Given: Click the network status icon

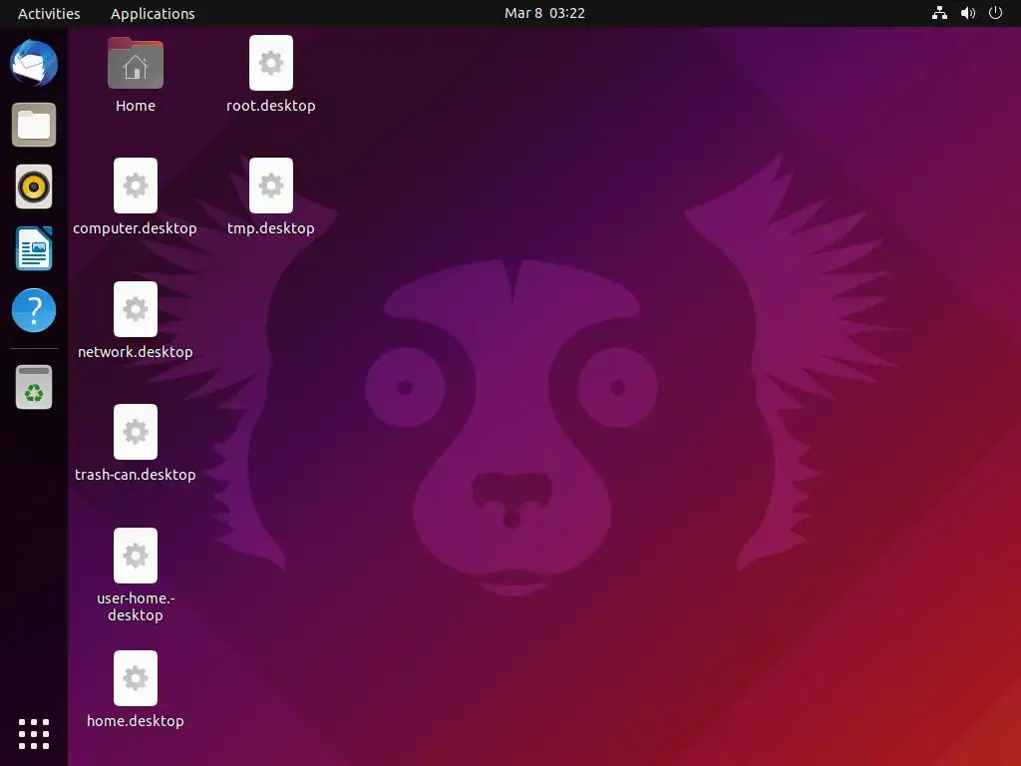Looking at the screenshot, I should [939, 13].
